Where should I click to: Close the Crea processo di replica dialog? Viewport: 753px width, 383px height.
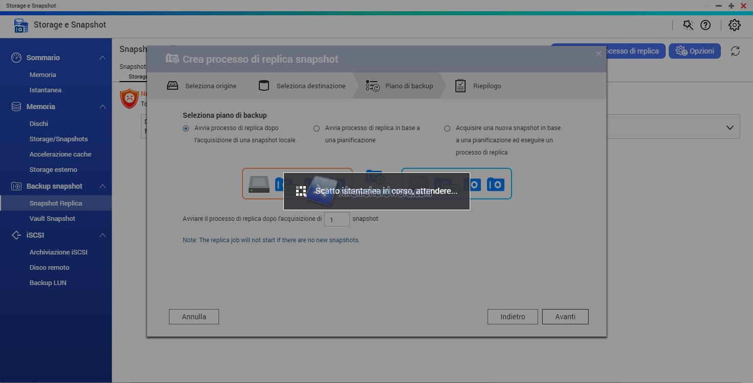coord(598,54)
